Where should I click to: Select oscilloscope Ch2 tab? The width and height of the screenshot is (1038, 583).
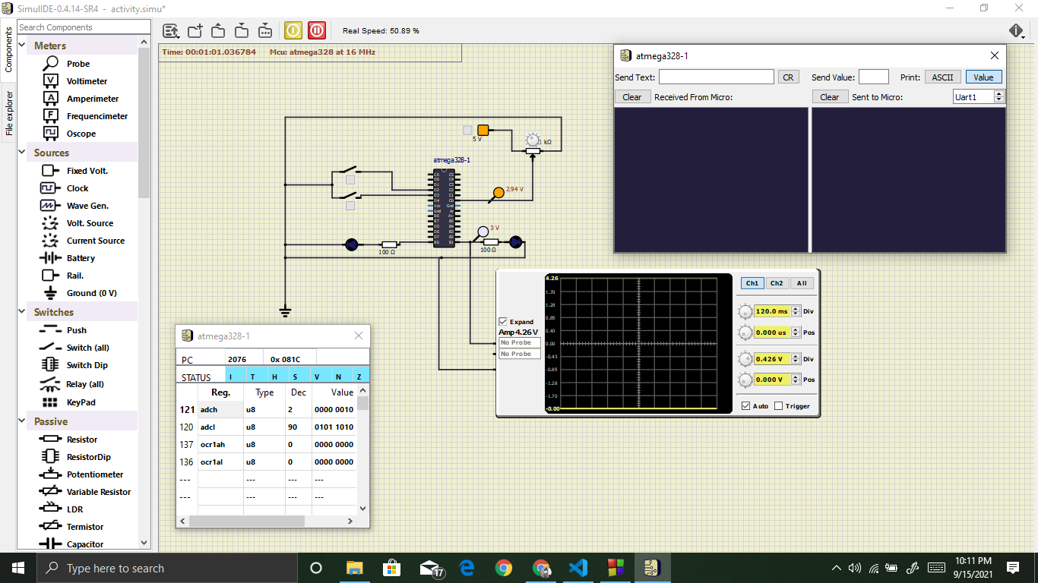click(x=776, y=283)
